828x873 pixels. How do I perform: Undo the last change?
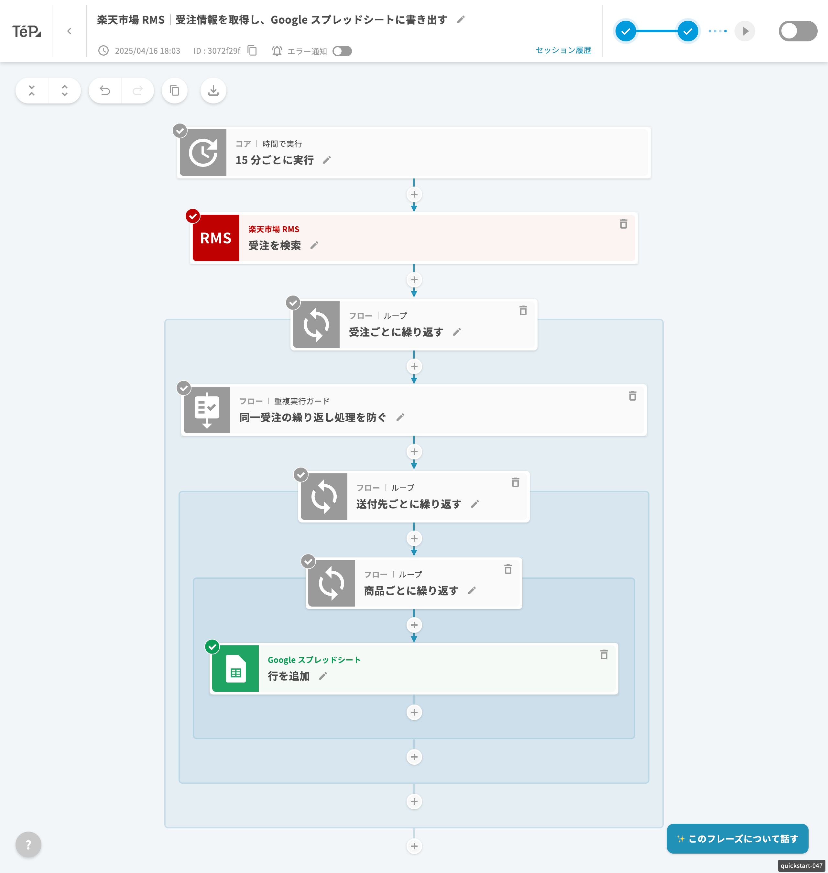[x=105, y=91]
